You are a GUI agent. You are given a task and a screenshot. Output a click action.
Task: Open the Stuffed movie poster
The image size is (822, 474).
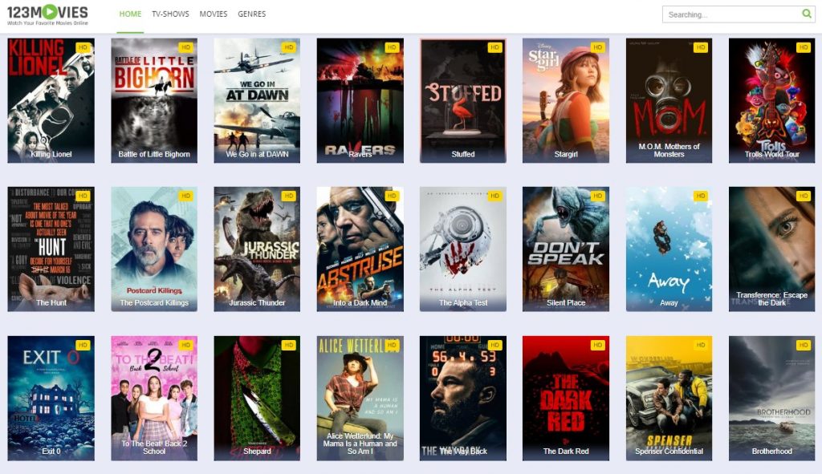pos(463,100)
